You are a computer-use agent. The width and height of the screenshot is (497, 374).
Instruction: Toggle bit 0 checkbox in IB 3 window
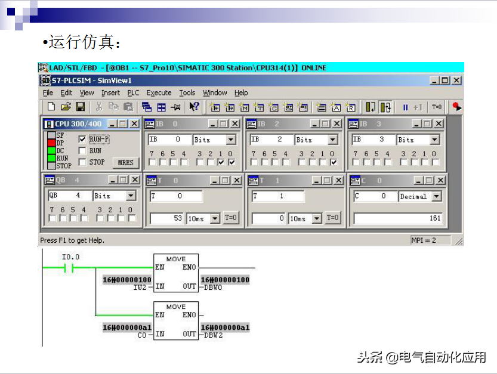point(436,162)
